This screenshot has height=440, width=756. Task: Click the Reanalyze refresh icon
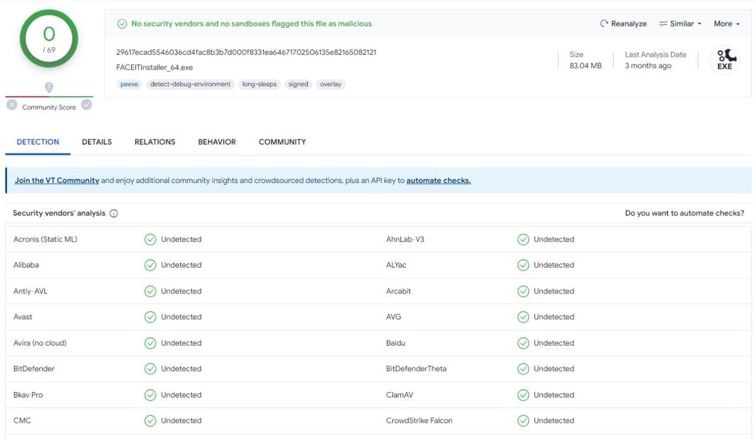click(604, 24)
